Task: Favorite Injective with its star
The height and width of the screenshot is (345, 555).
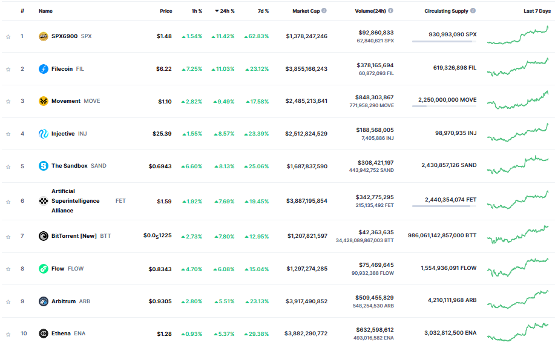Action: (8, 134)
